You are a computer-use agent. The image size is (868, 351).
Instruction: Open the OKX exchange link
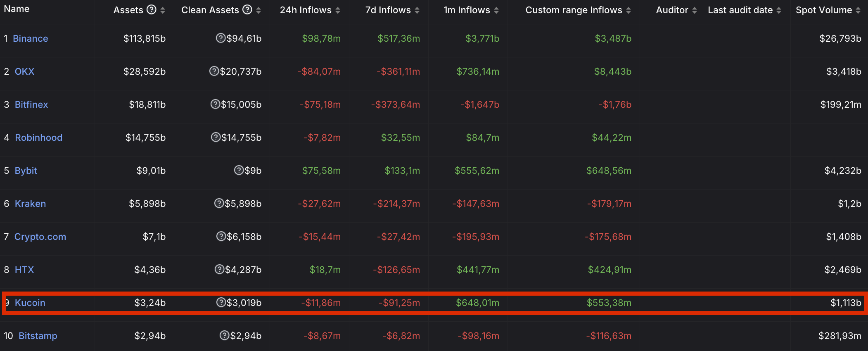pyautogui.click(x=24, y=71)
